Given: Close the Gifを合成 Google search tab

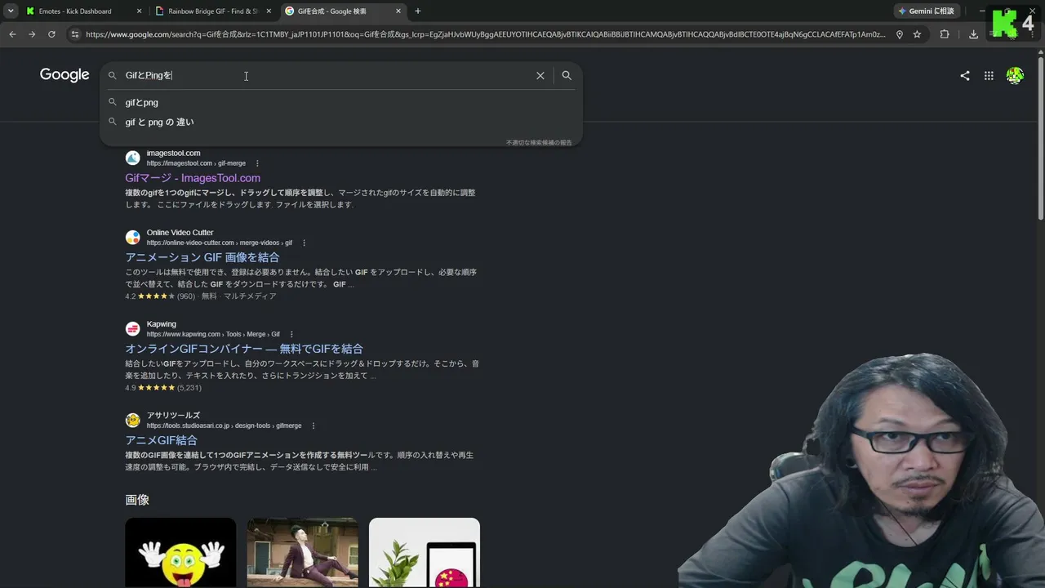Looking at the screenshot, I should click(x=398, y=11).
